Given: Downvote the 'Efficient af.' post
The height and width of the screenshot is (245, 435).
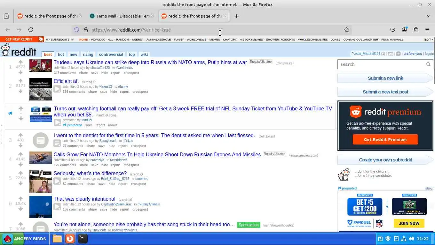Looking at the screenshot, I should [20, 91].
